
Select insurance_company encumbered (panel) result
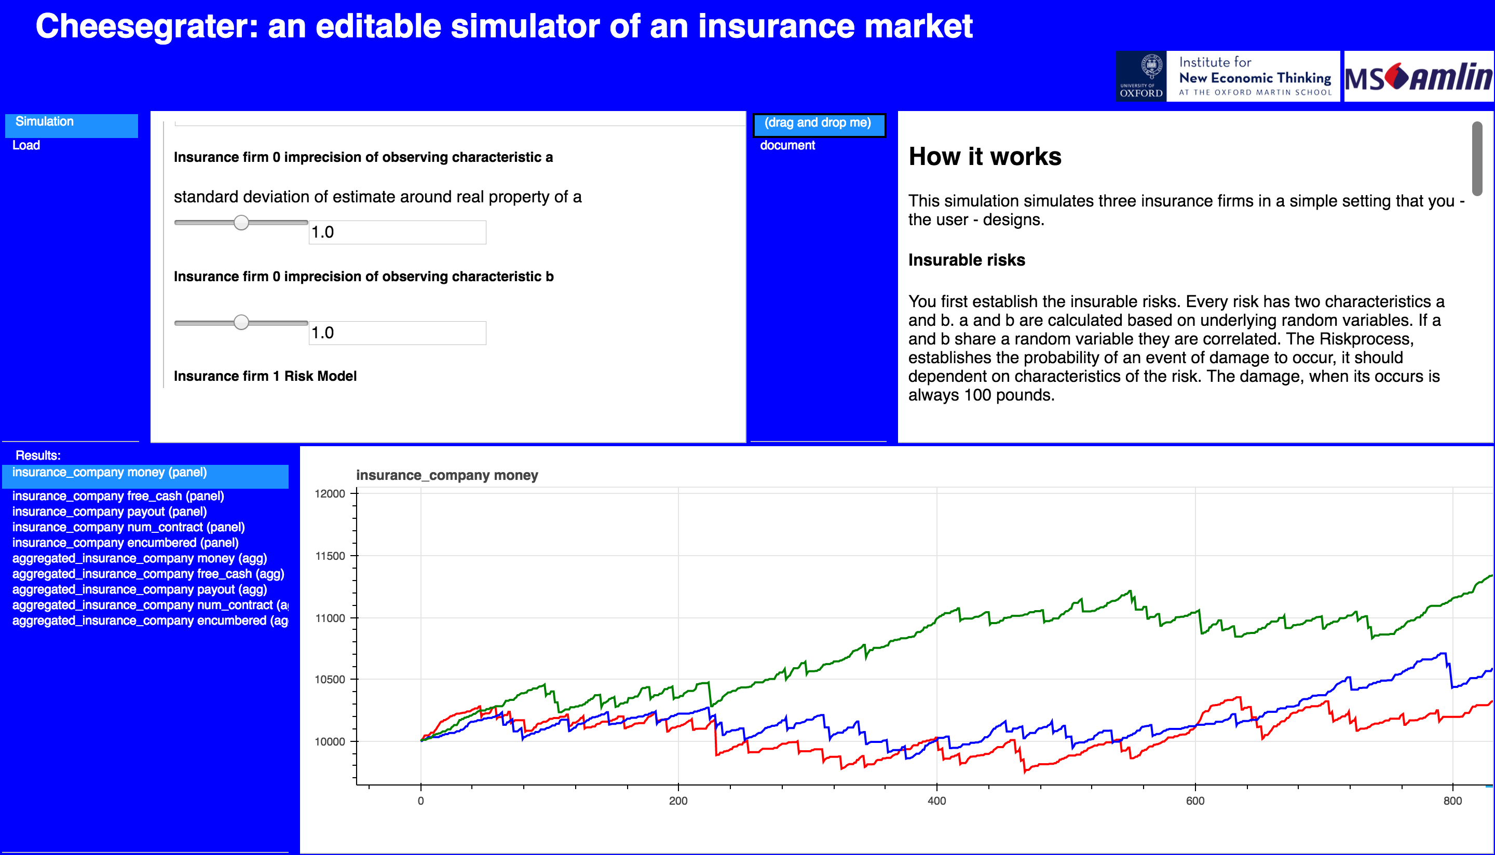click(125, 543)
